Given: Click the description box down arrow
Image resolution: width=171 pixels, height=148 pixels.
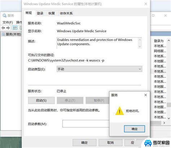Looking at the screenshot, I should click(x=140, y=46).
